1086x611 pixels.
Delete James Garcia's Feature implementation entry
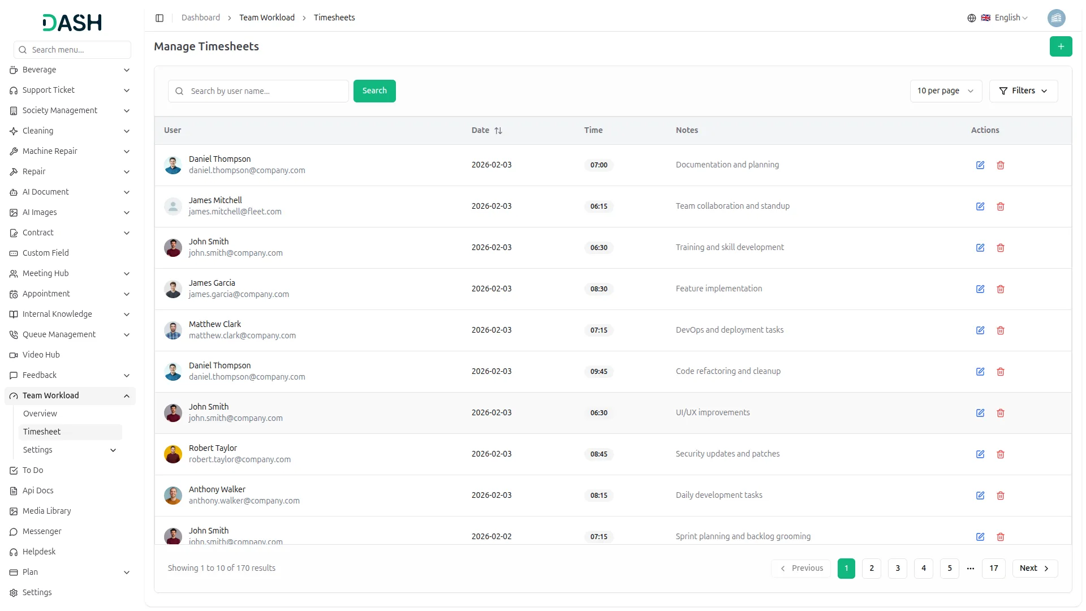1001,289
